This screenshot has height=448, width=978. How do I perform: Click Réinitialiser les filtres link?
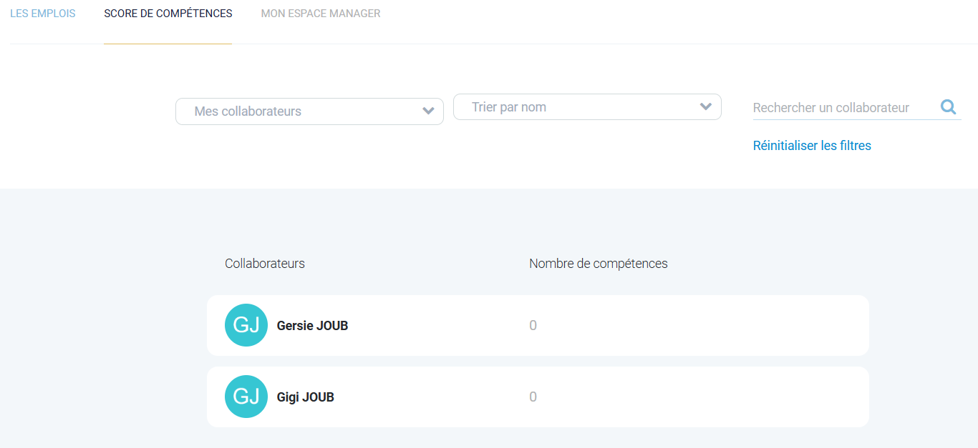812,146
